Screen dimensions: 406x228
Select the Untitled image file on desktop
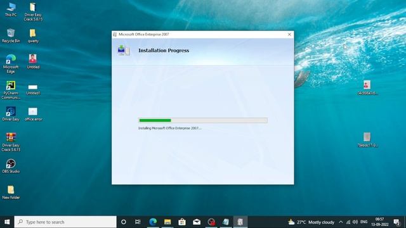(33, 61)
